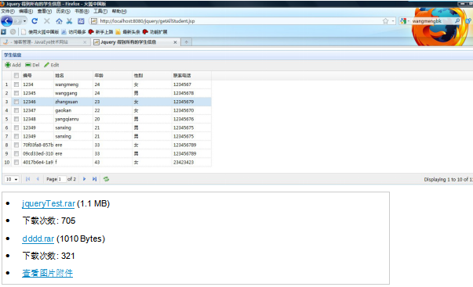Download the dddd.rar attachment
Viewport: 473px width, 287px height.
(38, 239)
